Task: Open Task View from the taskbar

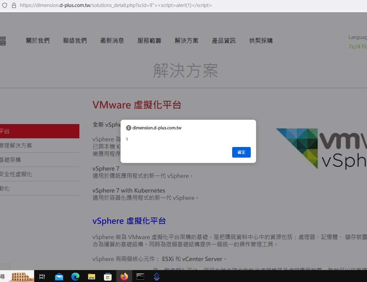Action: (42, 277)
